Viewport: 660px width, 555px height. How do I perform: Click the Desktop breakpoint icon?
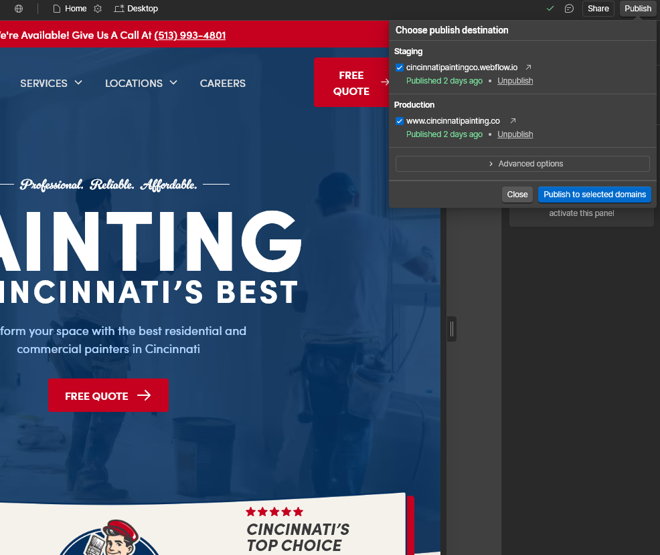pyautogui.click(x=119, y=9)
